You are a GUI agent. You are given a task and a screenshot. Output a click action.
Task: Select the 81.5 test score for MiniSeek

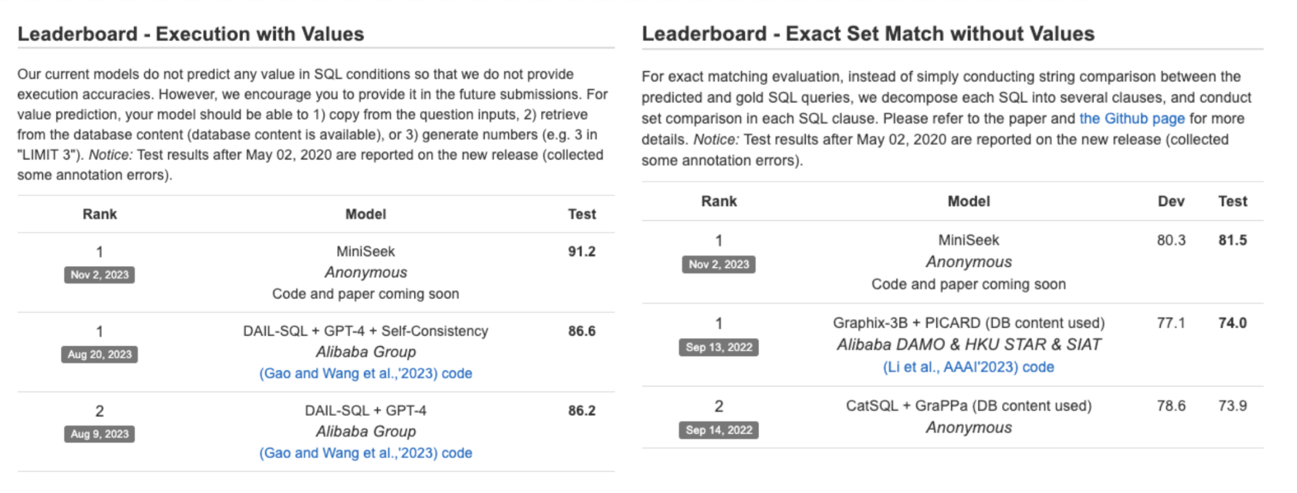(x=1232, y=240)
